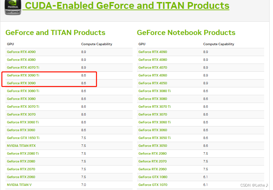Click GPU column header in notebook table
This screenshot has width=273, height=190.
[142, 44]
